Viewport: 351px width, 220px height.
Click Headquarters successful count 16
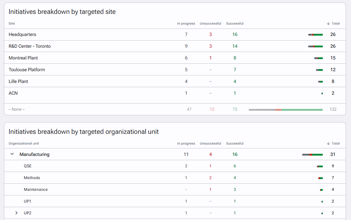pos(235,35)
